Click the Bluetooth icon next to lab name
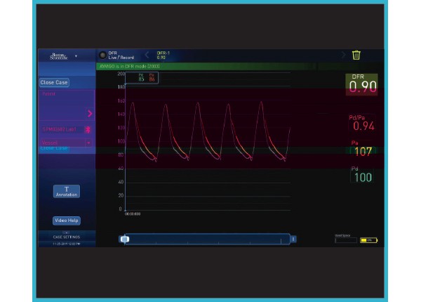Screen dimensions: 421x302 tap(88, 129)
